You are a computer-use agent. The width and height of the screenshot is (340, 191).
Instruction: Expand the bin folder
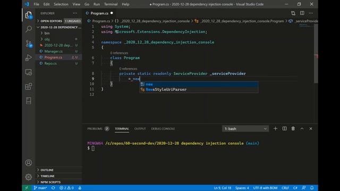click(47, 33)
